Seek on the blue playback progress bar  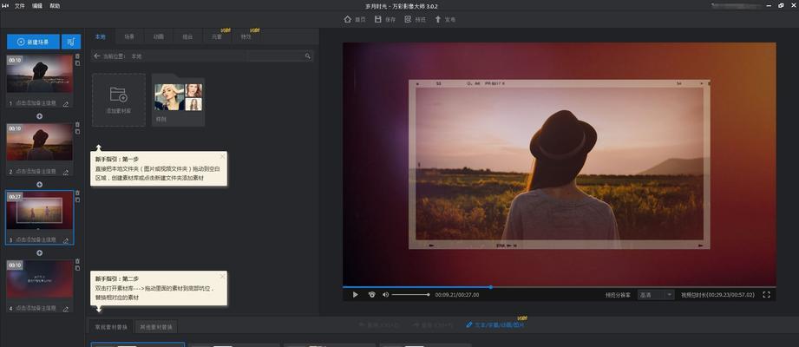click(x=559, y=287)
